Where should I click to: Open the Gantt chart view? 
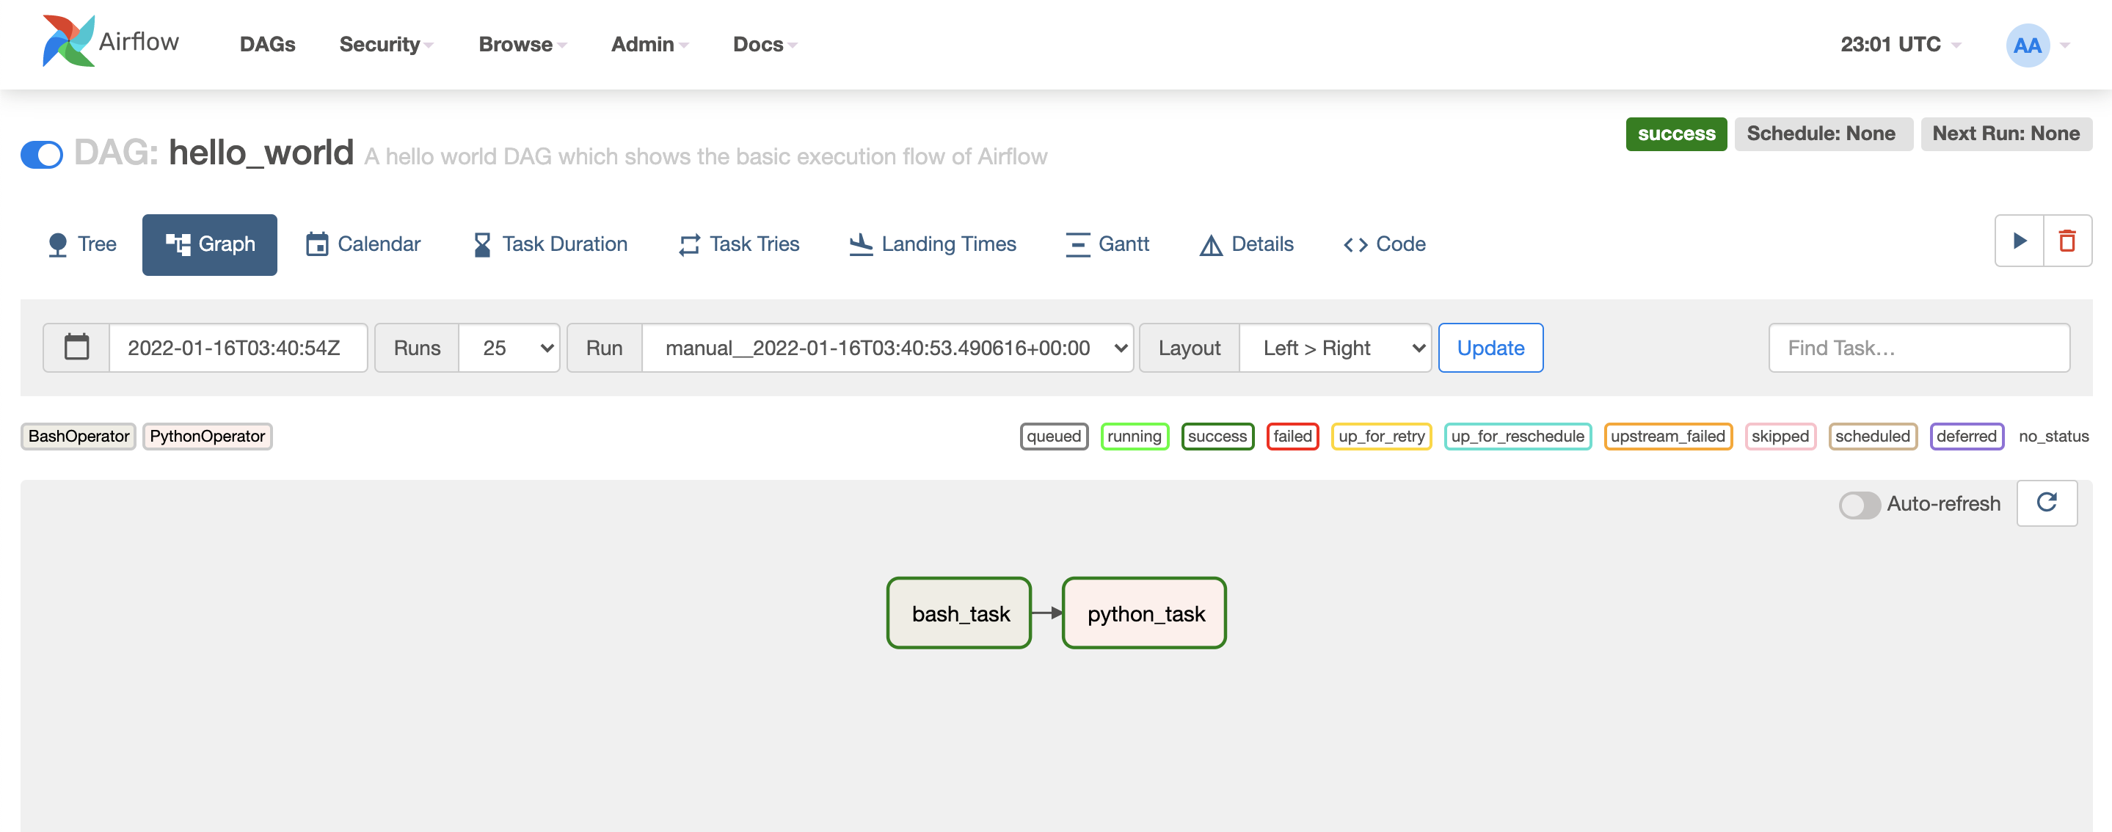(x=1107, y=244)
